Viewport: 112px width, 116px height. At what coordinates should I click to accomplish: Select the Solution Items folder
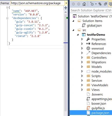coord(92,21)
